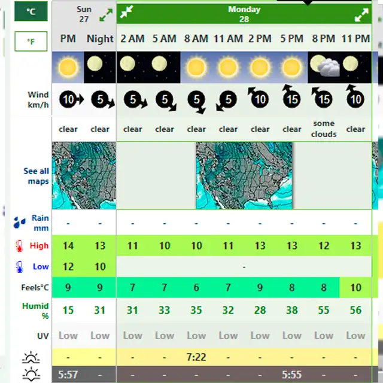
Task: Click the wind 10 icon for Sunday PM
Action: coord(72,99)
